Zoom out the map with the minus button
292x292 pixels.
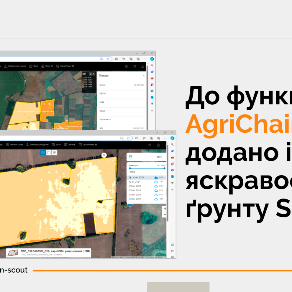click(x=165, y=215)
